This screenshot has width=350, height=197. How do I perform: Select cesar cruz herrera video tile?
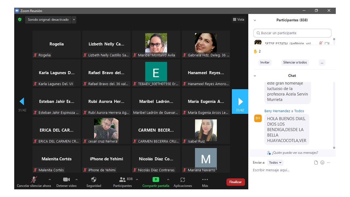(x=106, y=130)
